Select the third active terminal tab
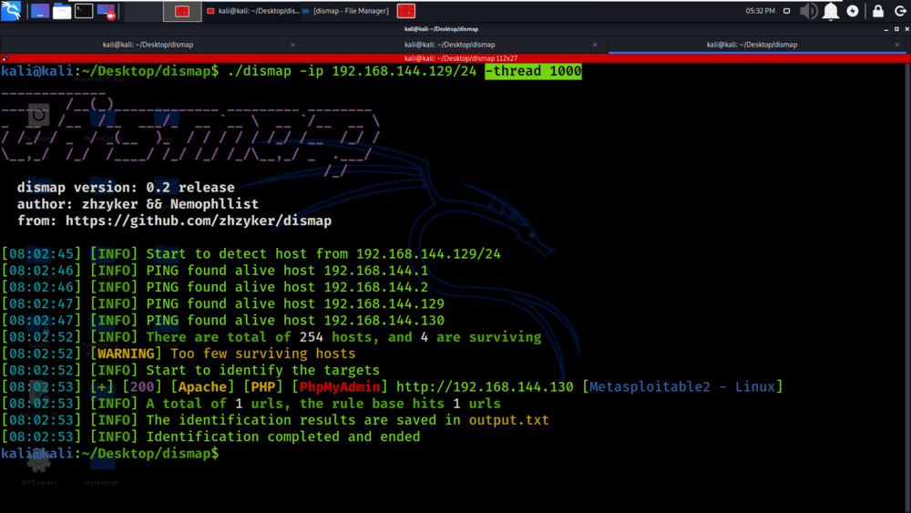 pos(752,45)
